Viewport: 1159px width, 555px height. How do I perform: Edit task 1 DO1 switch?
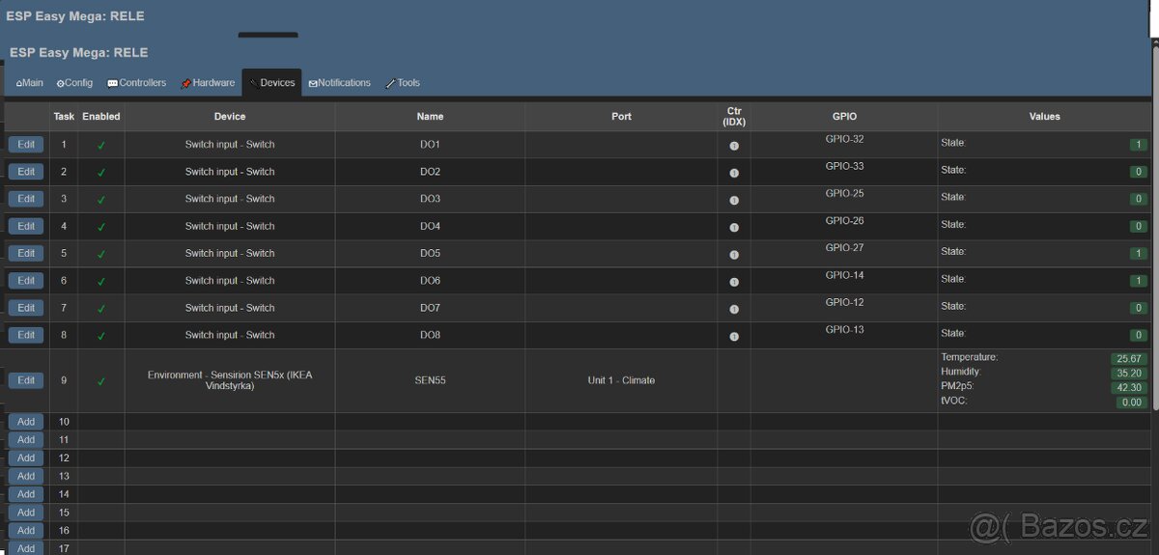click(x=26, y=145)
